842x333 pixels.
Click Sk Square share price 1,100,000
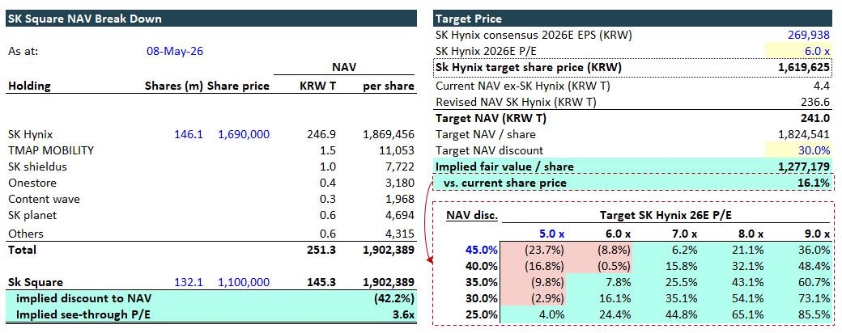[244, 282]
